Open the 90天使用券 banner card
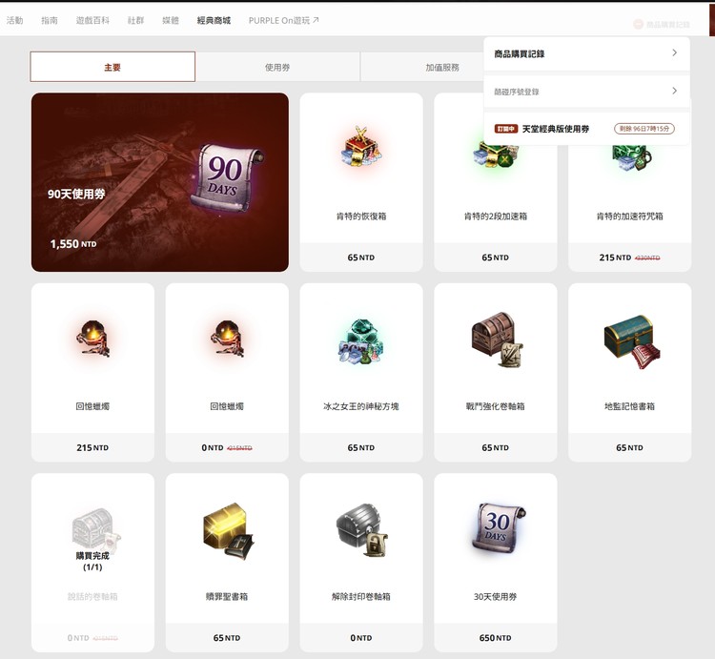The height and width of the screenshot is (659, 715). pos(160,182)
